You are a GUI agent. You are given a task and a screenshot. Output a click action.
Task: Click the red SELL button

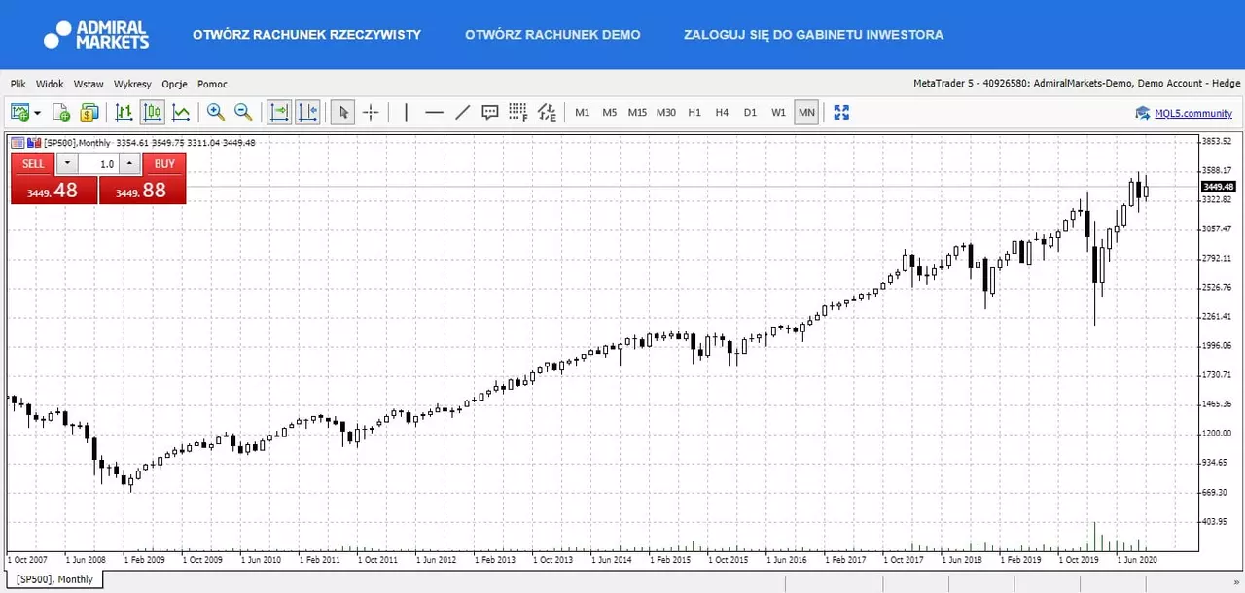[33, 164]
